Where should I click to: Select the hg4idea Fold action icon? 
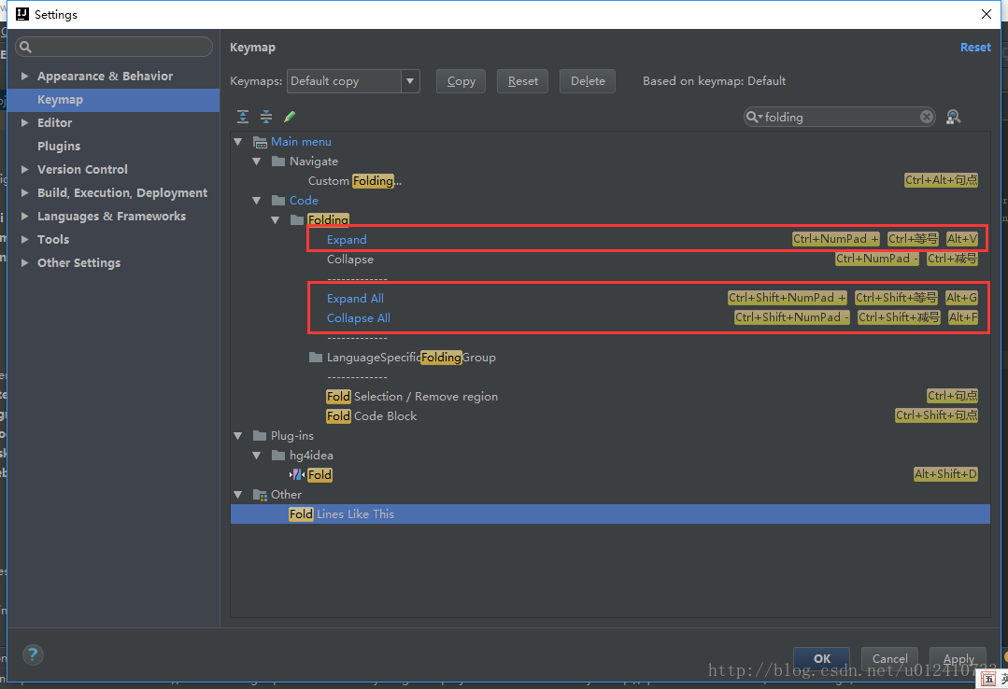click(x=298, y=474)
